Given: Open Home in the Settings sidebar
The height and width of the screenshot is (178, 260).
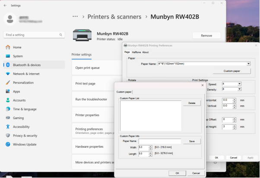Looking at the screenshot, I should tap(34, 47).
